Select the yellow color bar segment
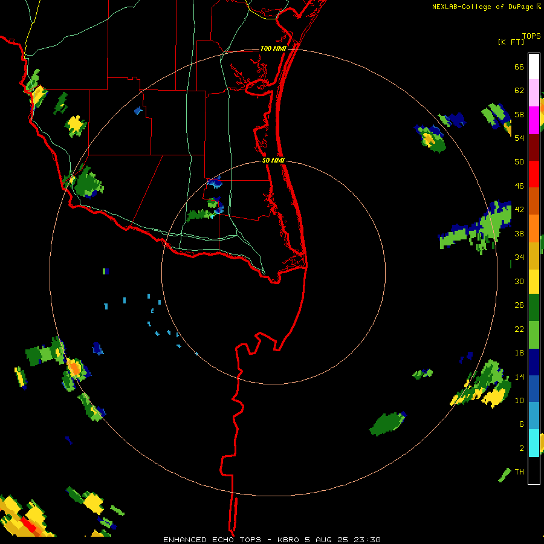 [534, 282]
